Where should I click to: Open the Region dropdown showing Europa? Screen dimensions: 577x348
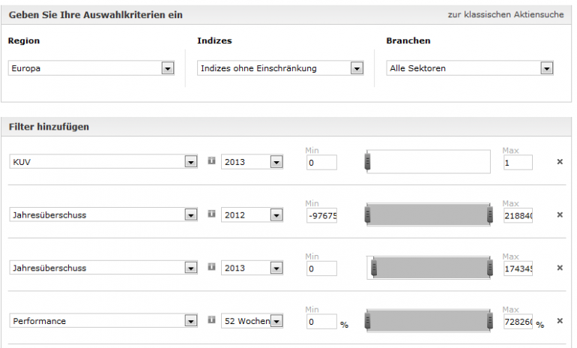point(167,68)
